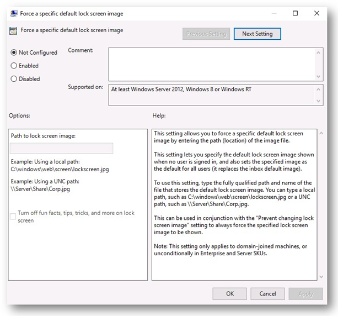Click Comment box scroll up arrow
The image size is (338, 316).
pyautogui.click(x=319, y=52)
